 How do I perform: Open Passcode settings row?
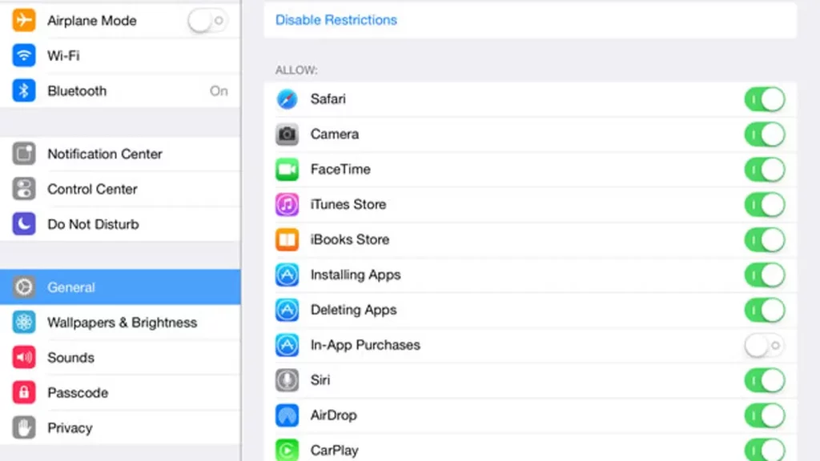pyautogui.click(x=120, y=392)
